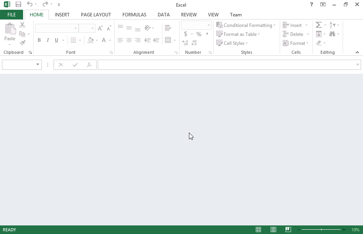
Task: Expand the Name Box dropdown arrow
Action: (x=38, y=65)
